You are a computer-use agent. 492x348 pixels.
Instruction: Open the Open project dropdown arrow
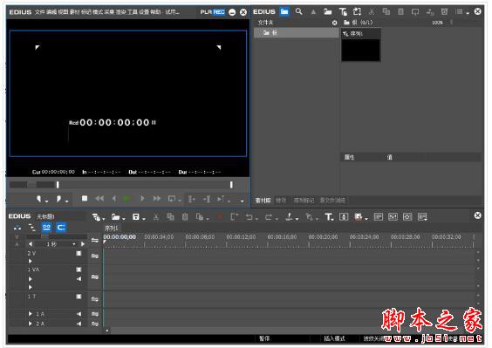(x=124, y=218)
